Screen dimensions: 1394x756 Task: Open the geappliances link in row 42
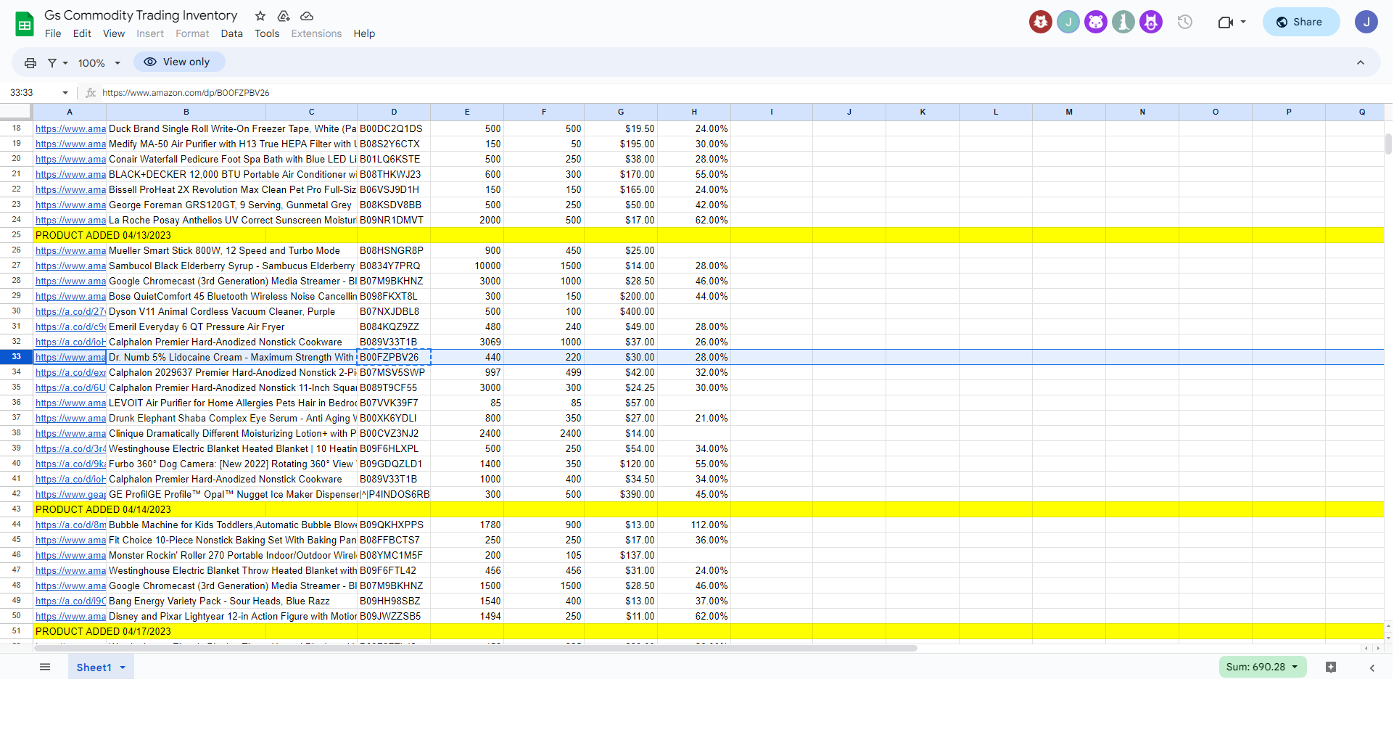tap(70, 494)
